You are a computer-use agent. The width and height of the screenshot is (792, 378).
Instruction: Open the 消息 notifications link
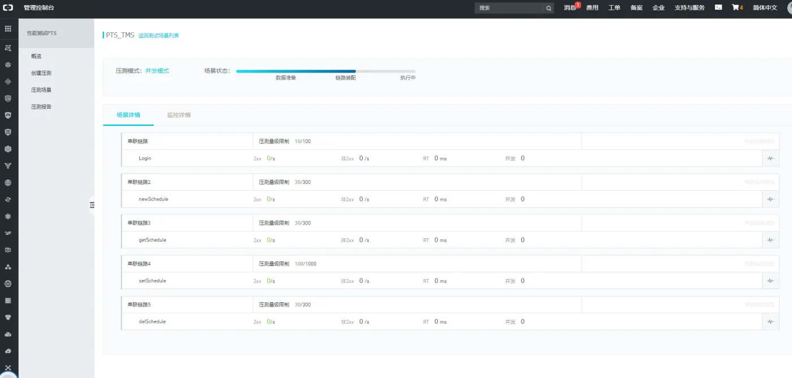(x=570, y=8)
